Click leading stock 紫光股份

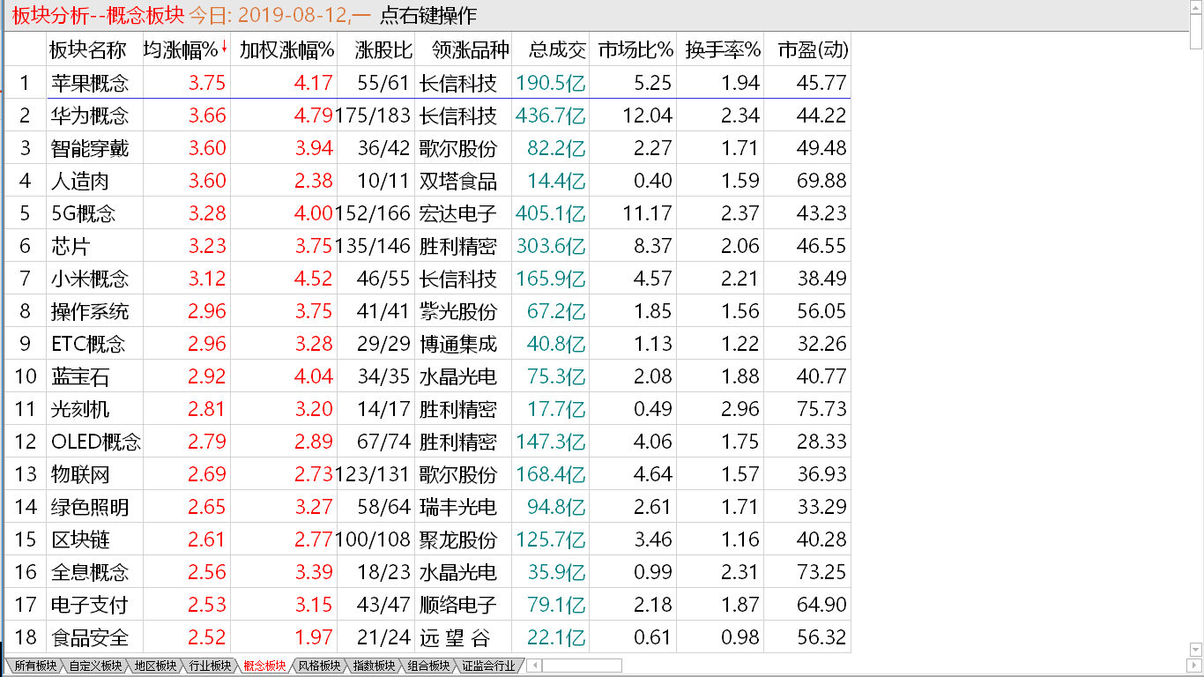458,311
